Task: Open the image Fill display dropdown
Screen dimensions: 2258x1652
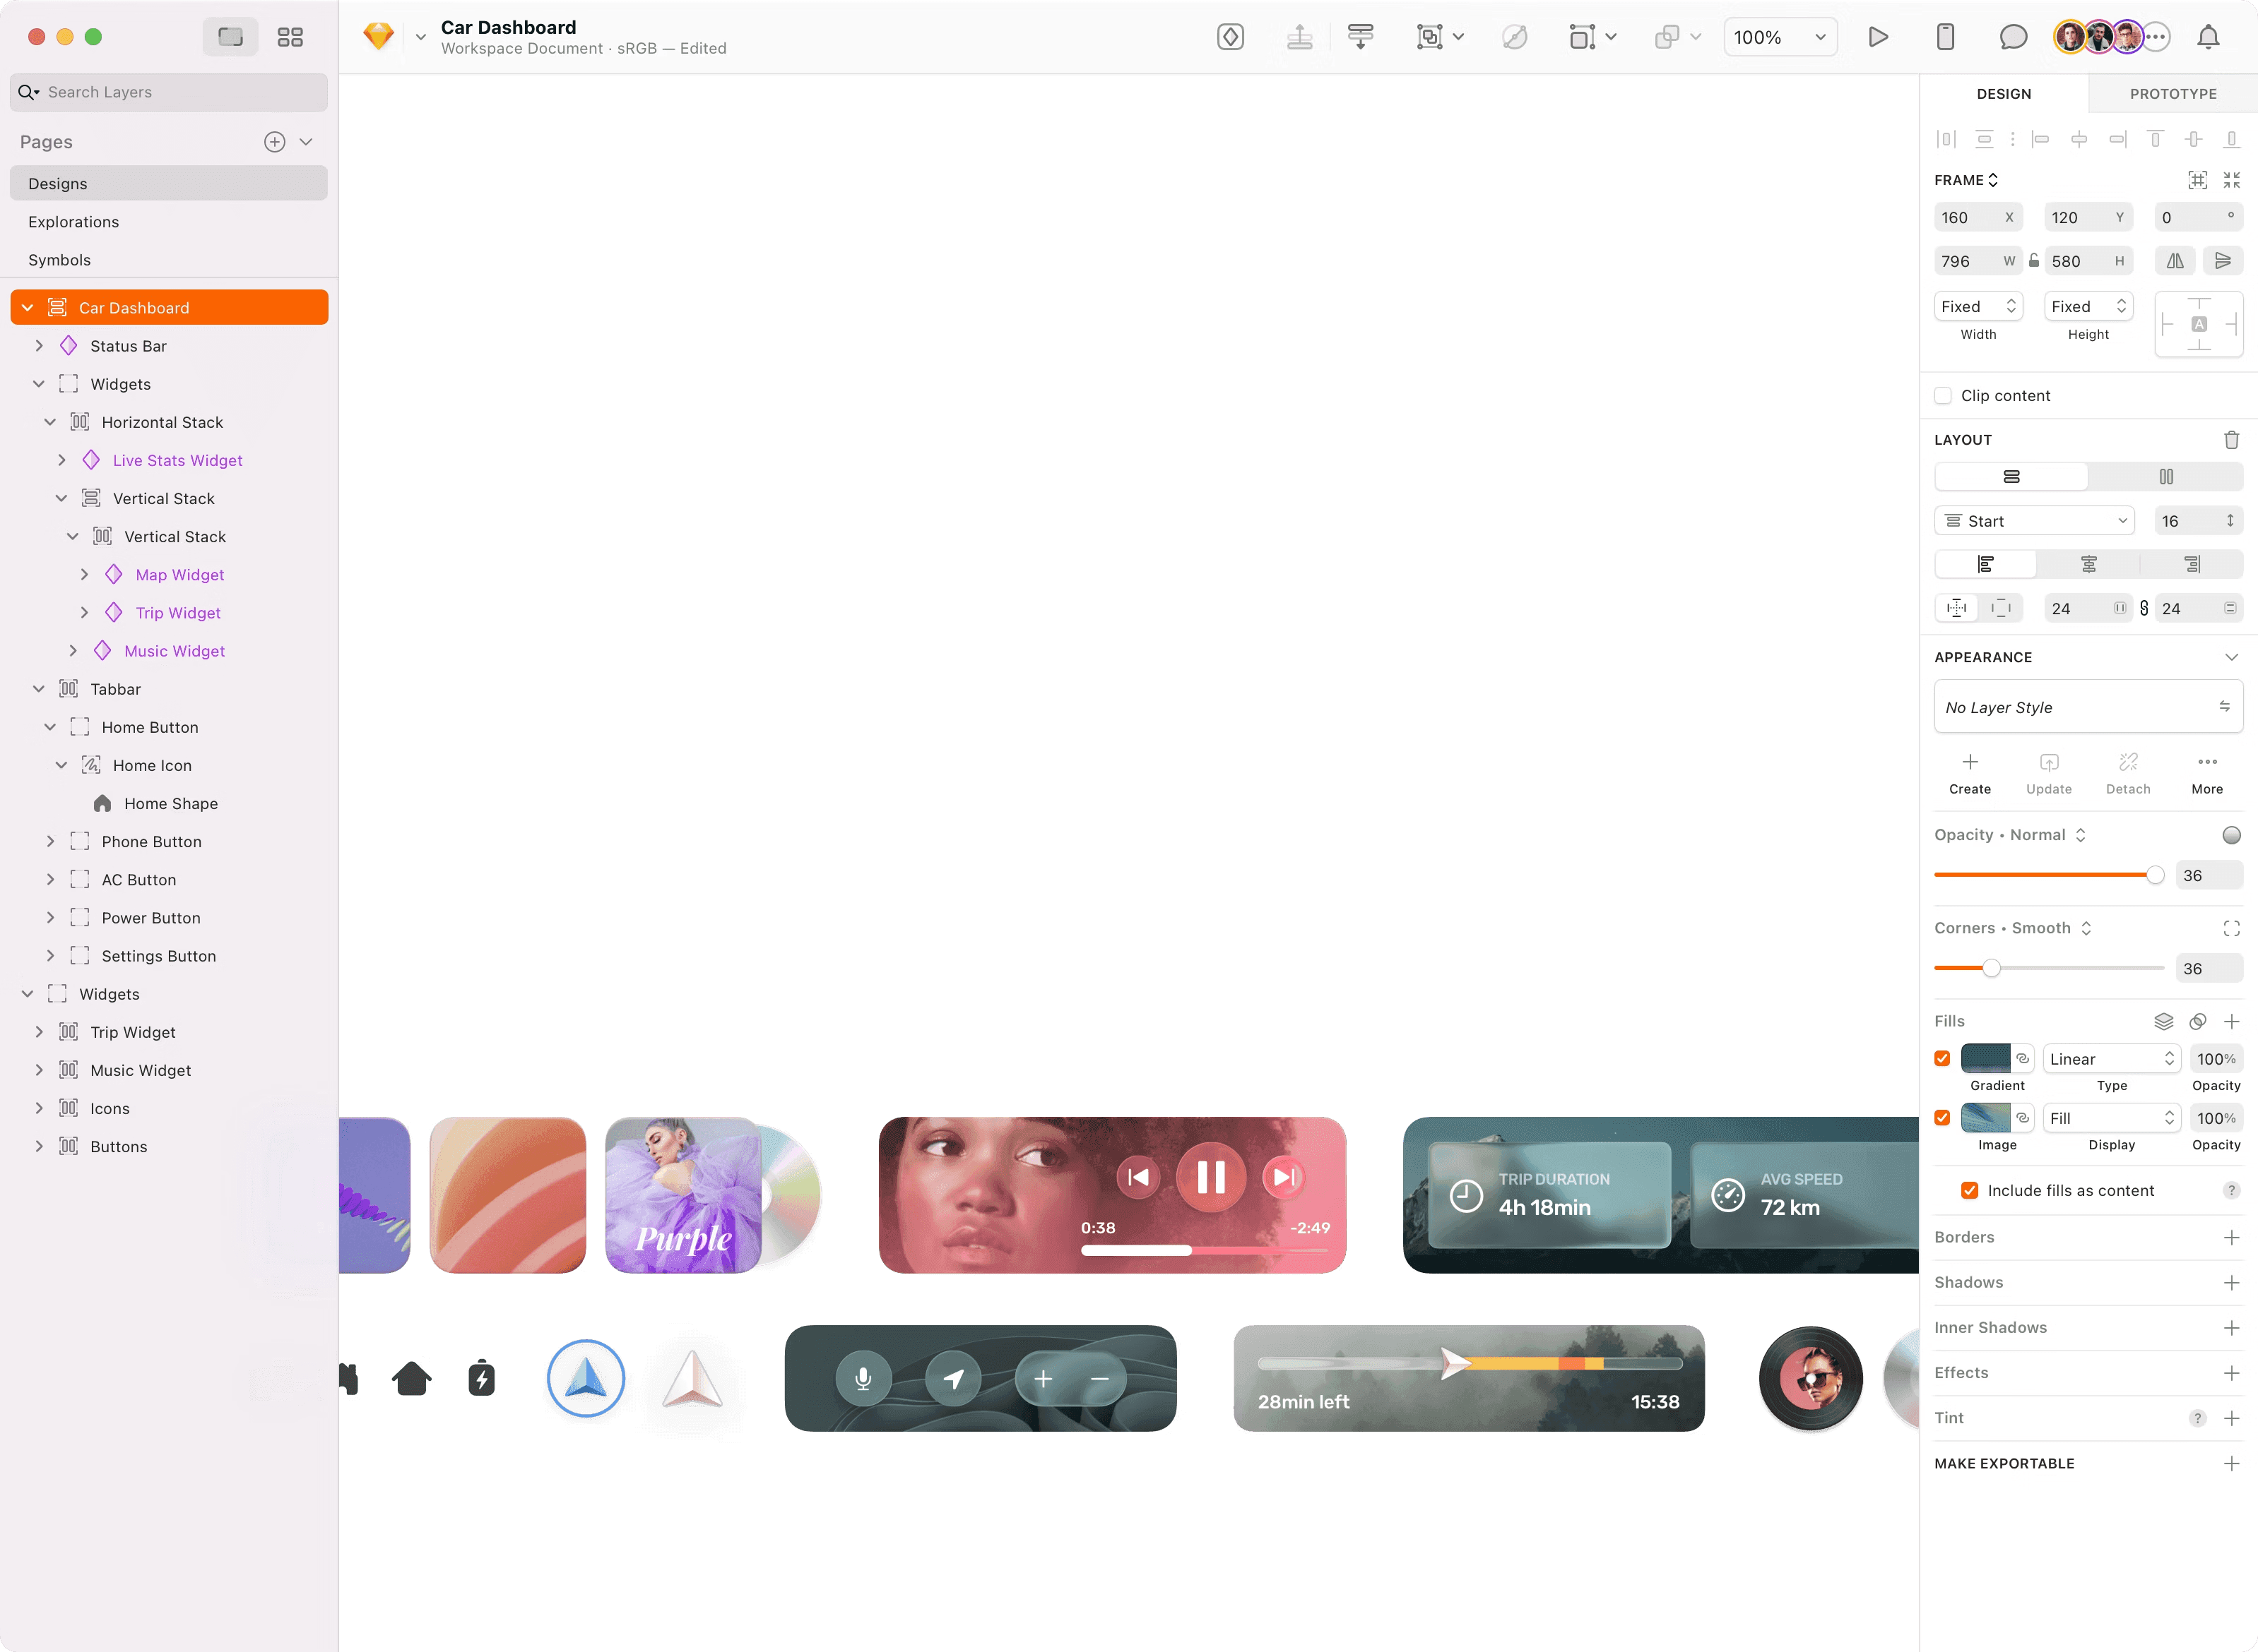Action: tap(2111, 1118)
